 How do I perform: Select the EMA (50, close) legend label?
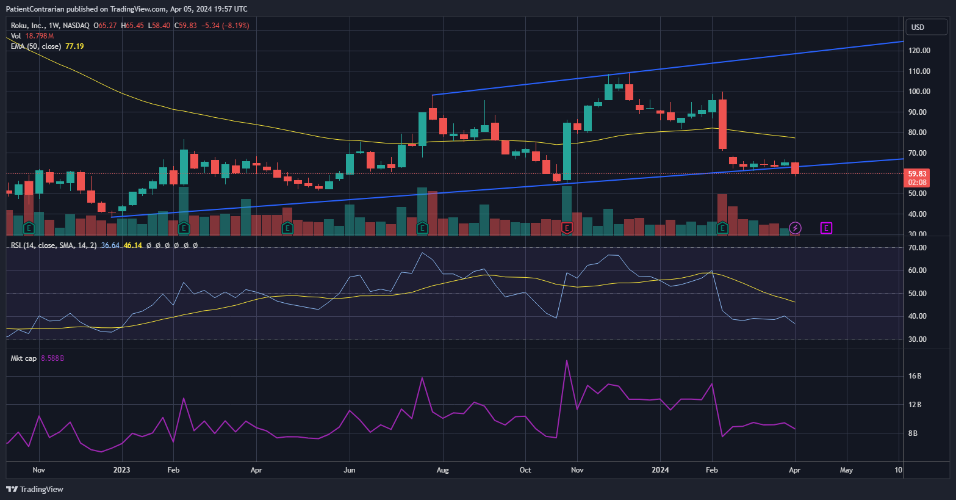coord(36,46)
